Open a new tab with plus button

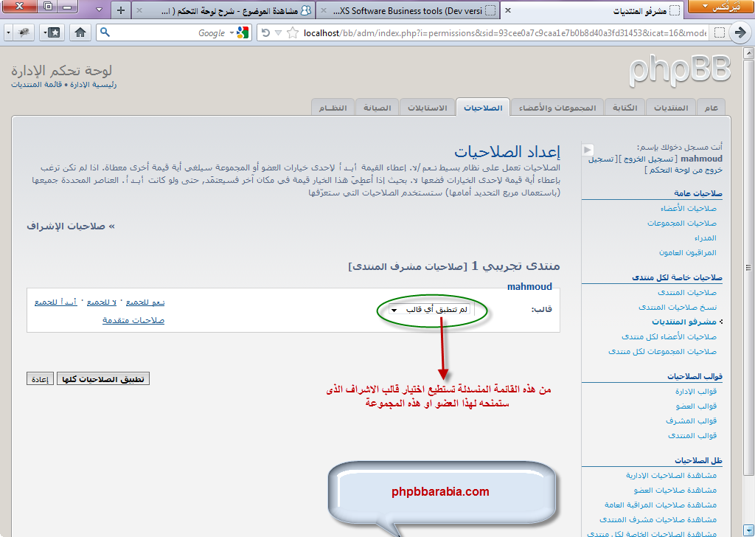pos(121,10)
